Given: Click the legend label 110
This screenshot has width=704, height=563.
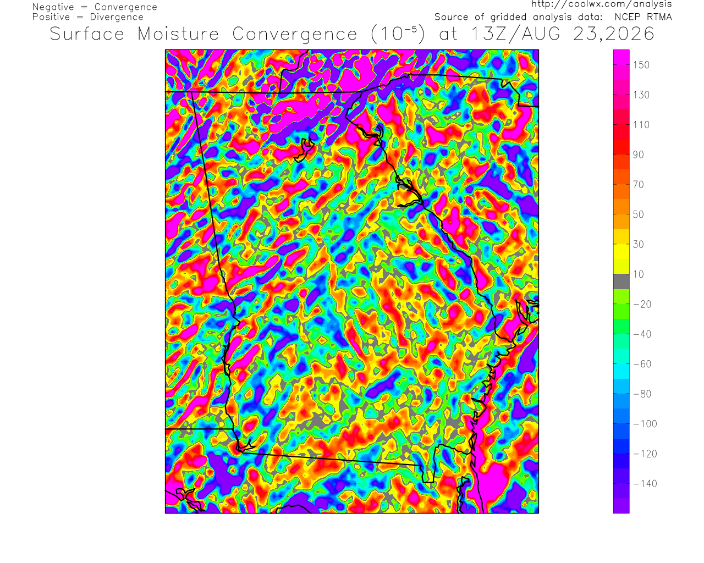Looking at the screenshot, I should click(x=641, y=125).
